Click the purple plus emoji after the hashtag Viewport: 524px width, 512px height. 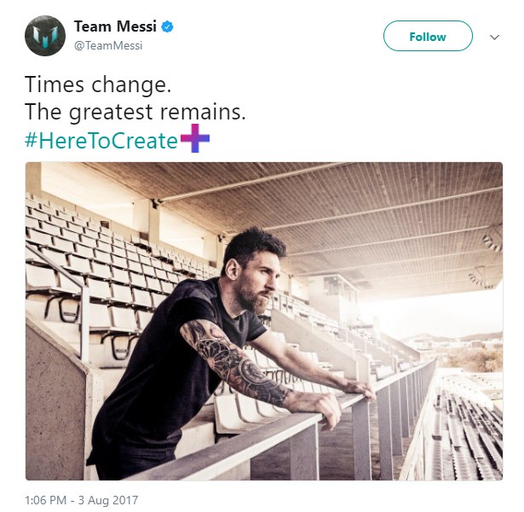tap(195, 138)
